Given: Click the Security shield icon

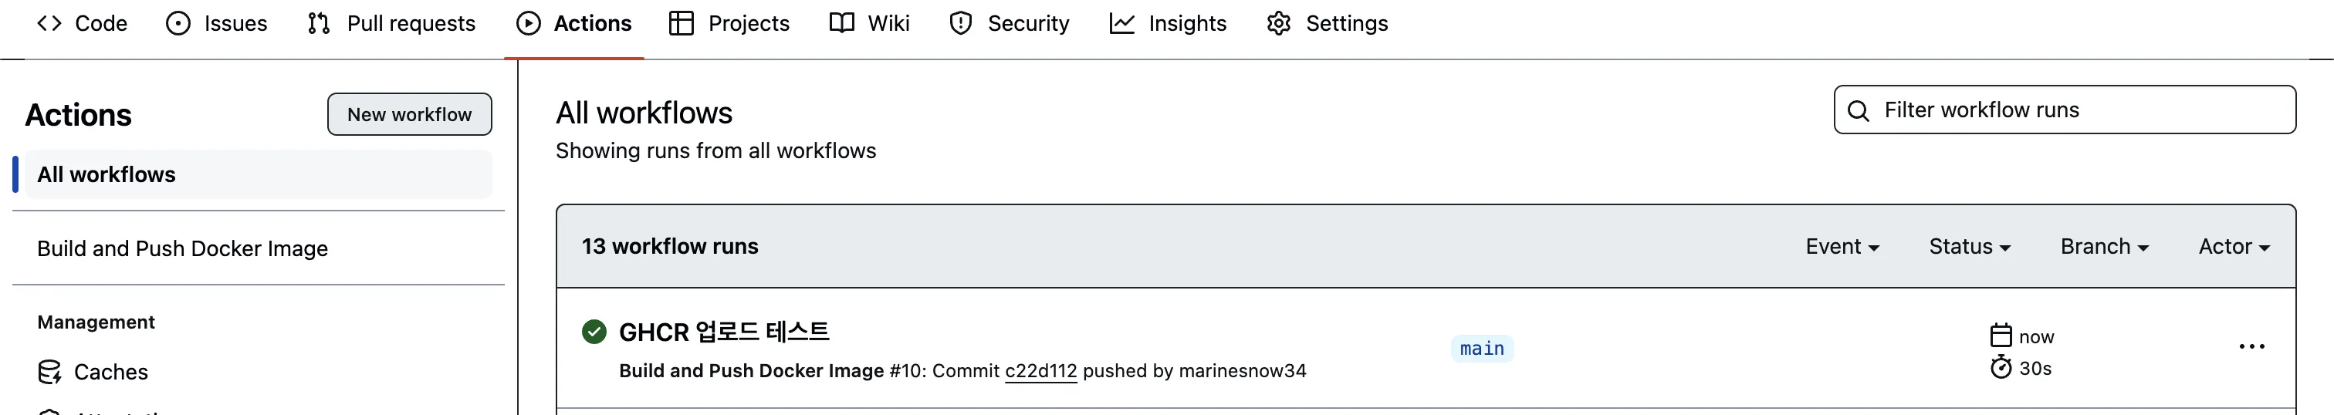Looking at the screenshot, I should [960, 24].
